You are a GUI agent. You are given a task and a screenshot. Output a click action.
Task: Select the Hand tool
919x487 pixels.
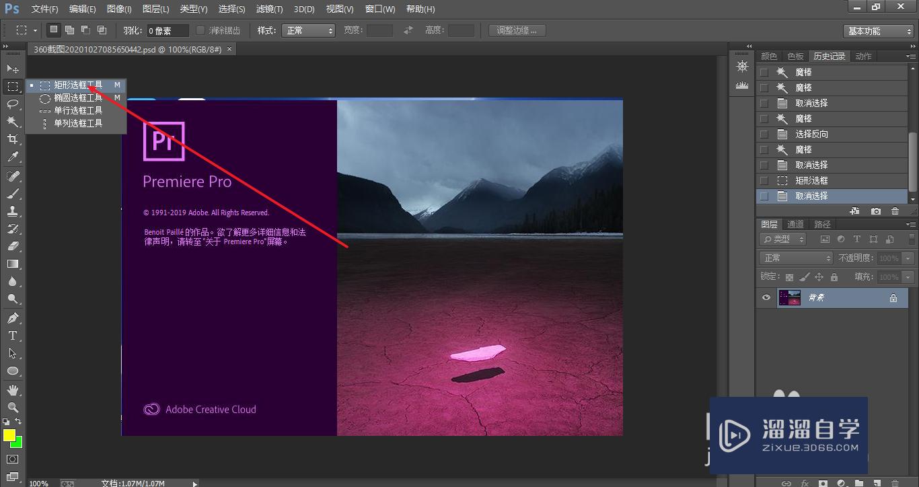click(13, 390)
